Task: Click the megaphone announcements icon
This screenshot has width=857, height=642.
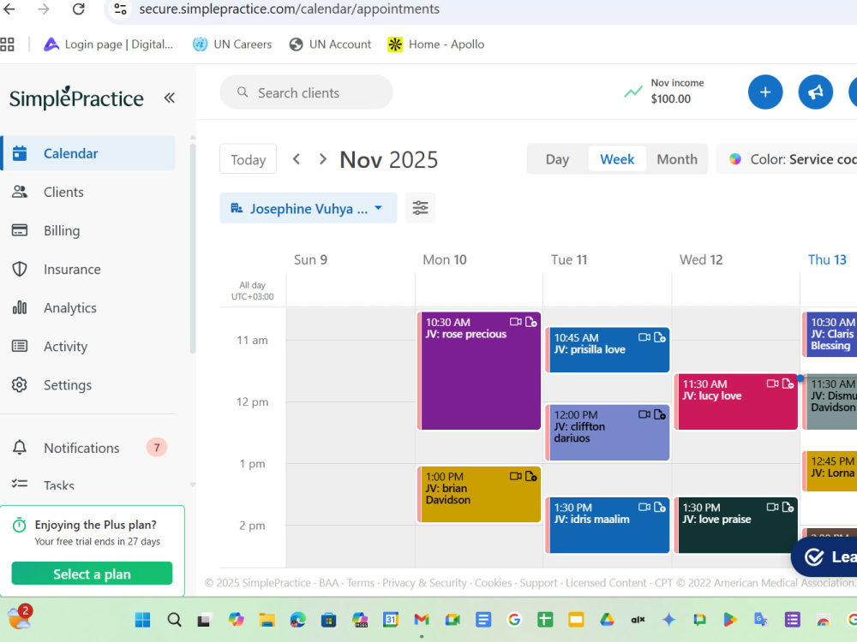Action: [816, 92]
